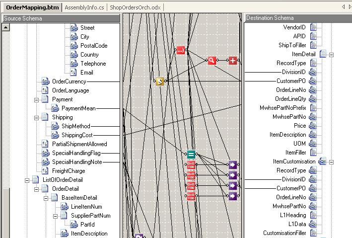This screenshot has height=238, width=352.
Task: Click the topmost red Table Looping functoid
Action: [191, 165]
